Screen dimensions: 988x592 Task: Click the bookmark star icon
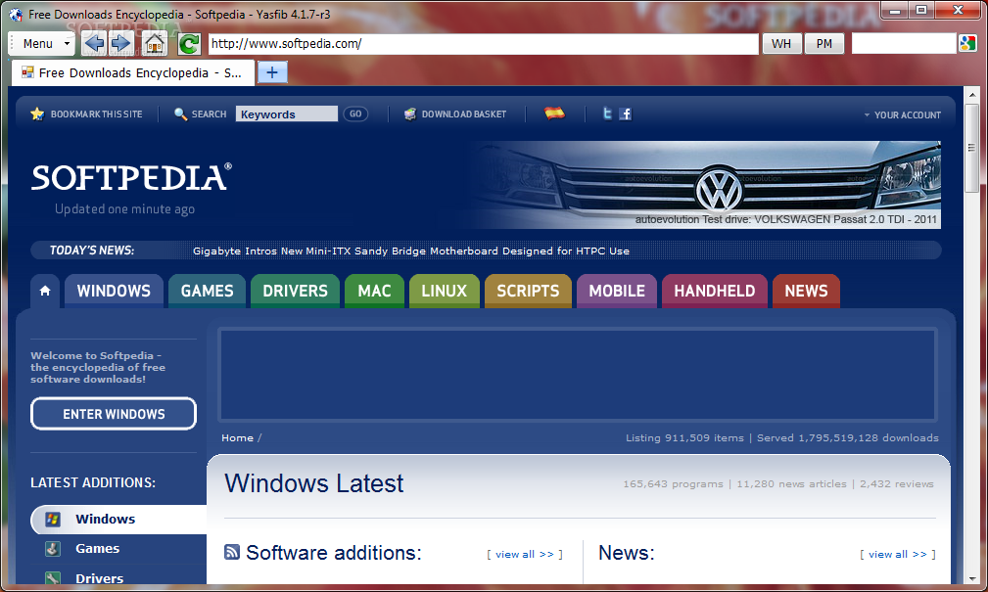[x=37, y=114]
